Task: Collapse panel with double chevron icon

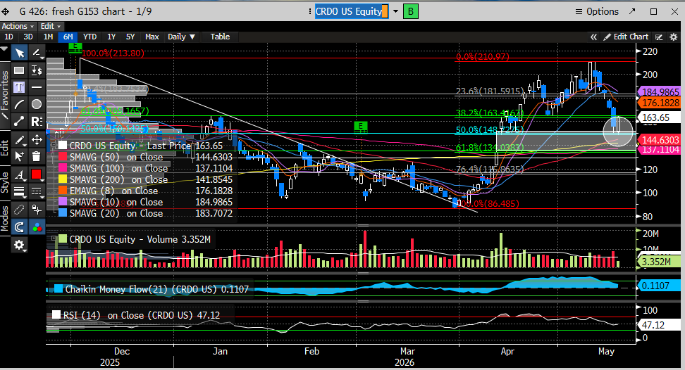Action: pyautogui.click(x=593, y=37)
